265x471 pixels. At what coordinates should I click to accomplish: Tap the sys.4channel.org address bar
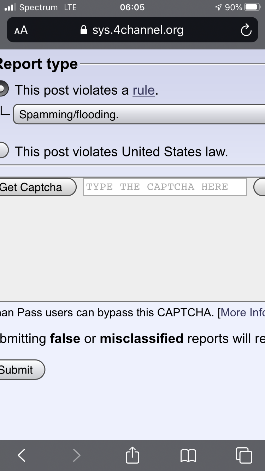coord(132,30)
